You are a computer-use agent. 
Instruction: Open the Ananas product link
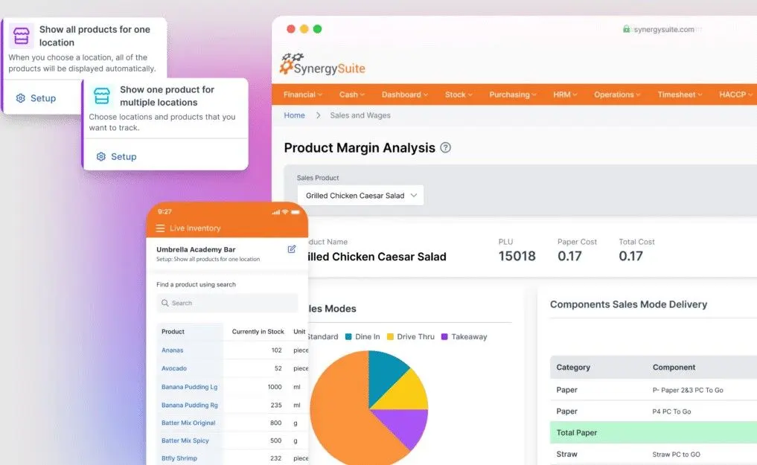[x=173, y=350]
